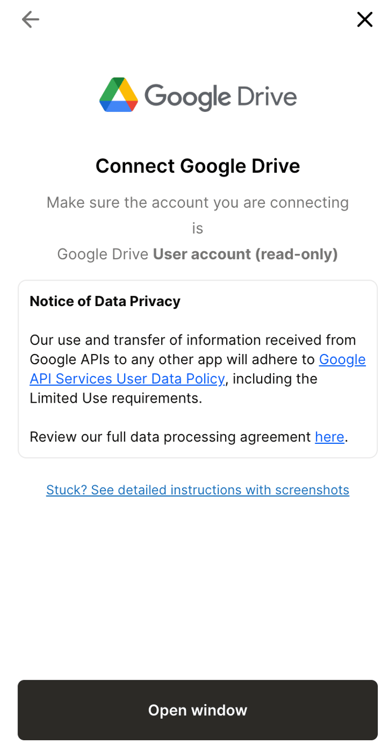388x751 pixels.
Task: Click the gray "Google Drive" text before User account
Action: click(103, 254)
